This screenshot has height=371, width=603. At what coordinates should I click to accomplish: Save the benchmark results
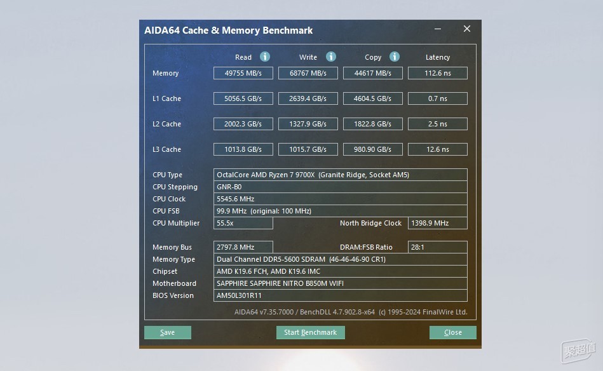click(x=168, y=332)
